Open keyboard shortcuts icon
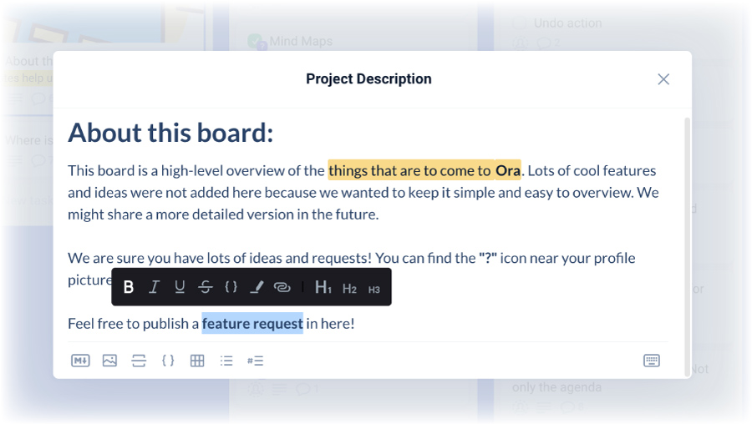 652,361
